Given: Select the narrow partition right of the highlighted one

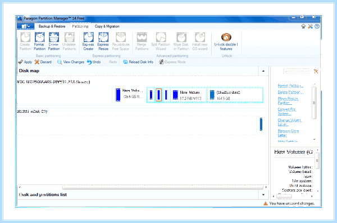Looking at the screenshot, I should pos(166,95).
